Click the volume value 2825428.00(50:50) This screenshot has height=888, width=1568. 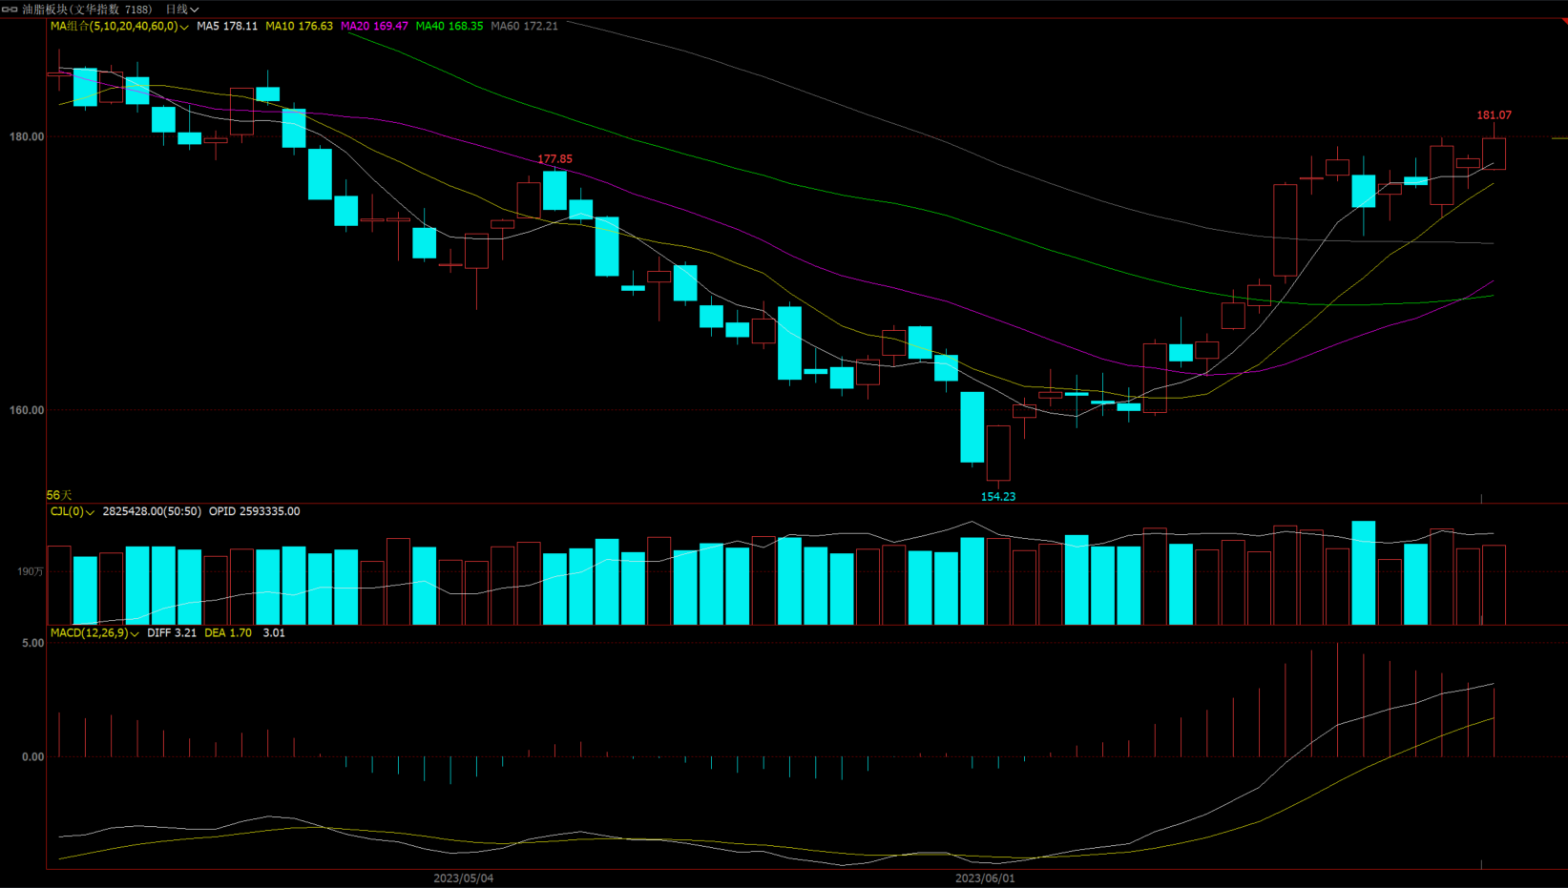pos(152,512)
